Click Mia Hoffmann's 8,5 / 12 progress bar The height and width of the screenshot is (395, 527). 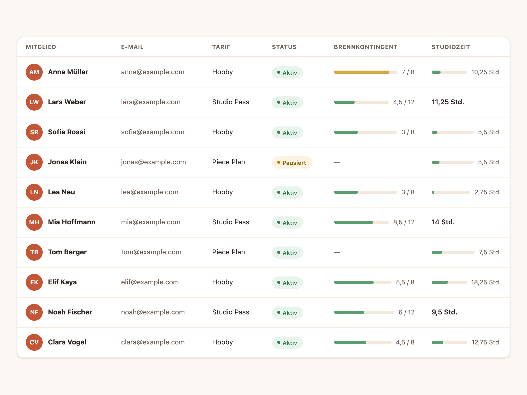(x=361, y=222)
